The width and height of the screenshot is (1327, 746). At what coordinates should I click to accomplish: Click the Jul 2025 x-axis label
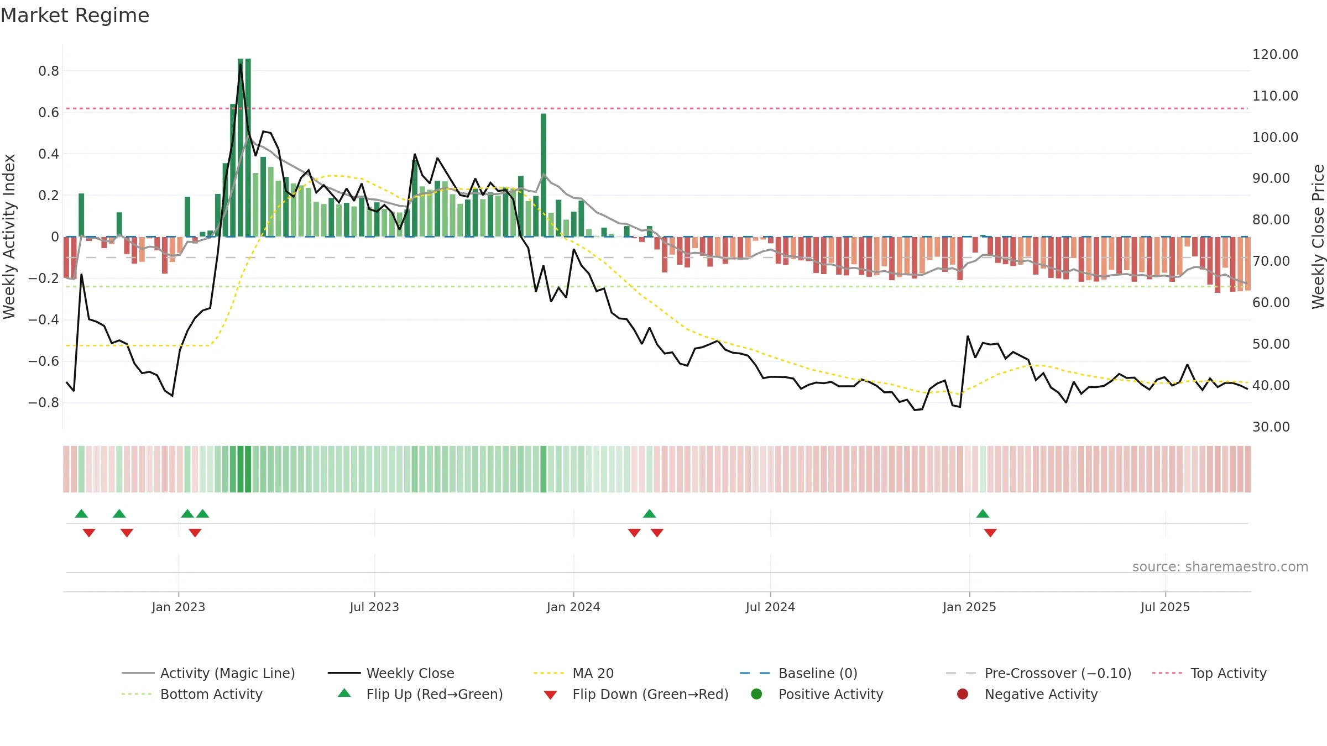click(1165, 607)
